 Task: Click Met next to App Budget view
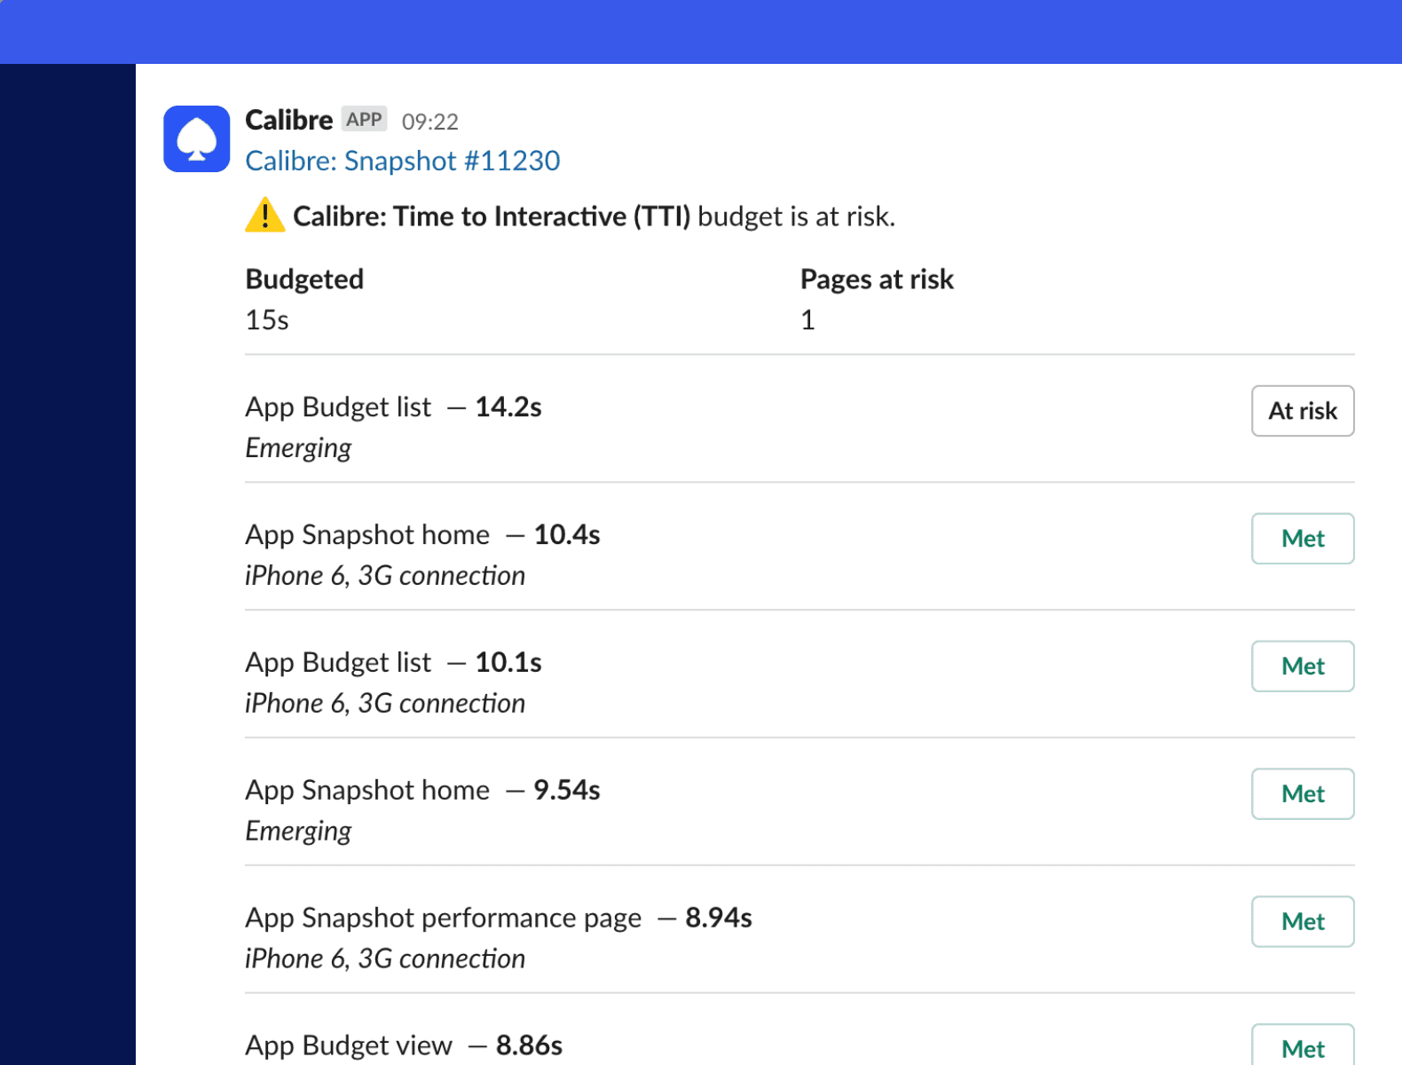tap(1302, 1047)
